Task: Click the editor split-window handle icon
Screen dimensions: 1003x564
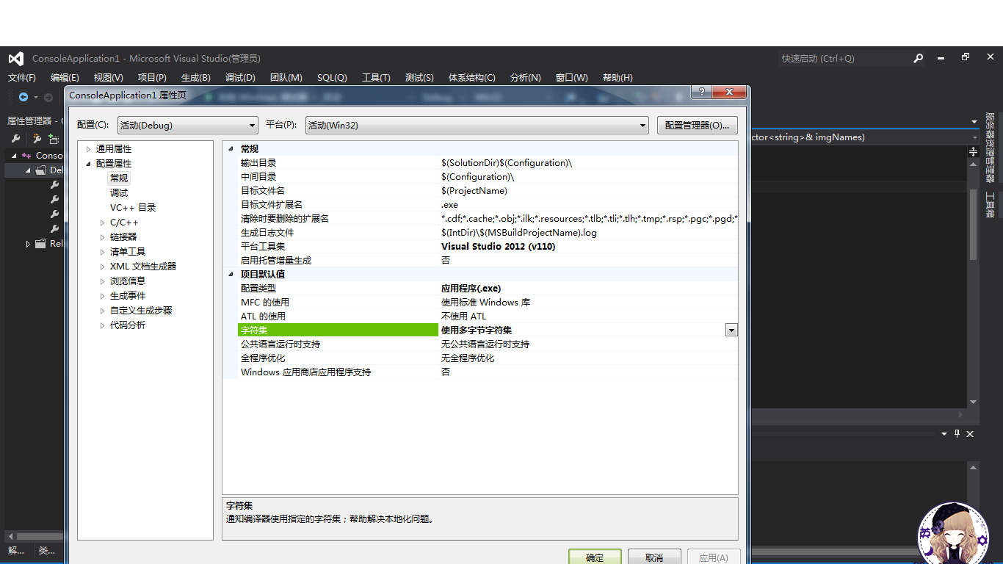Action: [x=973, y=152]
